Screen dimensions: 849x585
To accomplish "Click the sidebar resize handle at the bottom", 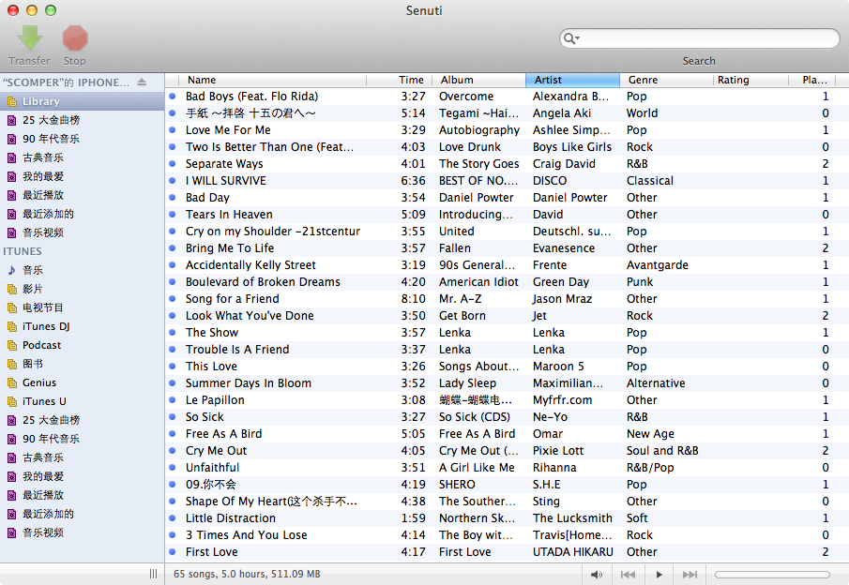I will pyautogui.click(x=153, y=574).
